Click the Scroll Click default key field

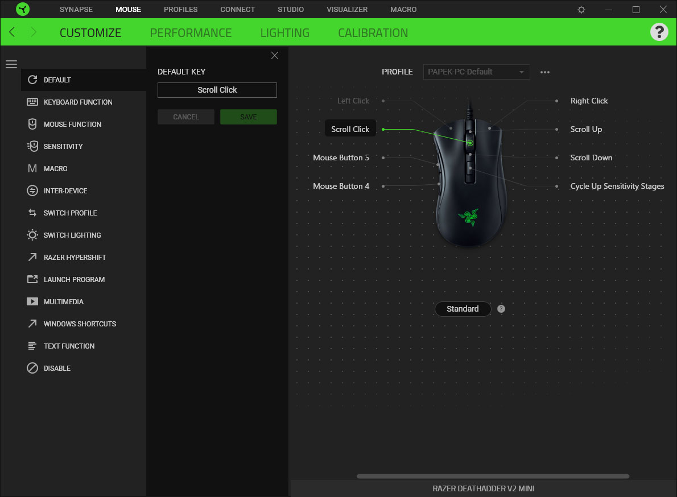click(x=217, y=90)
